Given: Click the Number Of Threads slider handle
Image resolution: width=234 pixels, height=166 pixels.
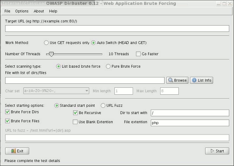Looking at the screenshot, I should 51,54.
